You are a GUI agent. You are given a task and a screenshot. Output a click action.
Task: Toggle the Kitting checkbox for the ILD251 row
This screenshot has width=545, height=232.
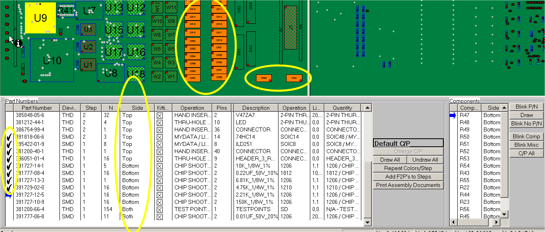point(160,144)
